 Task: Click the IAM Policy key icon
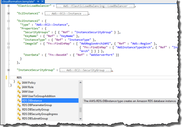click(19, 82)
